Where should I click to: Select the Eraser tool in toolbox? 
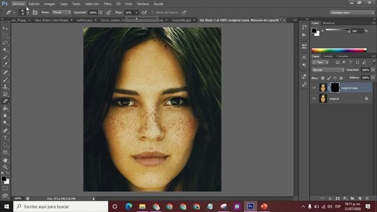point(5,101)
